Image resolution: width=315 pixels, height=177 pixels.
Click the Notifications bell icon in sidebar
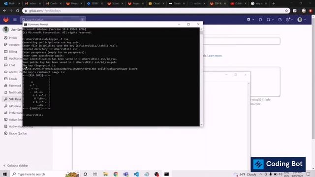[5, 92]
